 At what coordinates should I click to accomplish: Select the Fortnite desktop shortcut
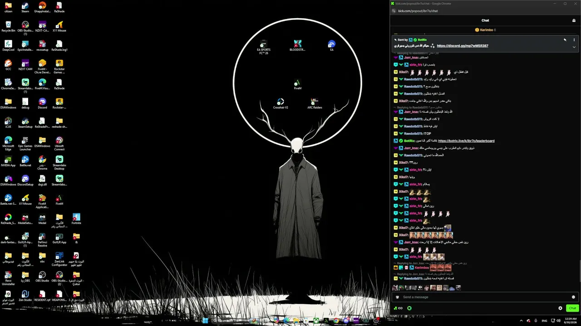(76, 219)
